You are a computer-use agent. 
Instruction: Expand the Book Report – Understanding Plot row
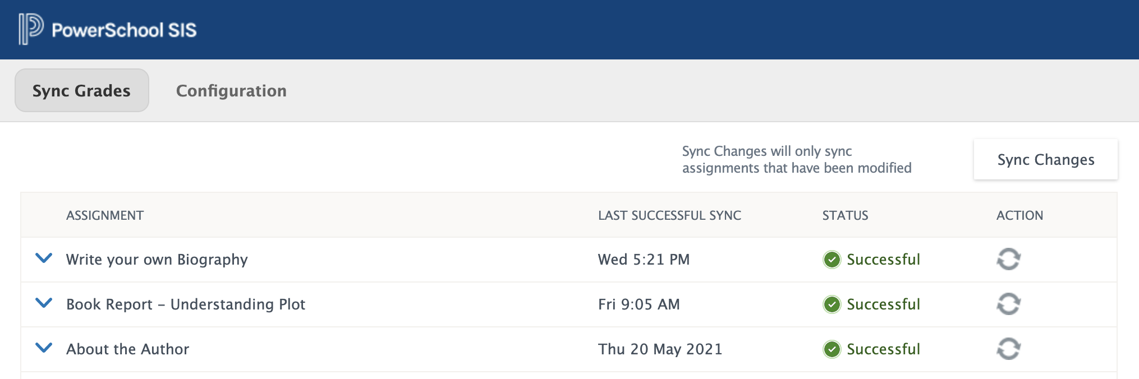pos(44,303)
